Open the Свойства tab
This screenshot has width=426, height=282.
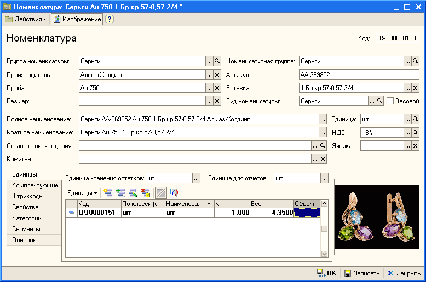[x=26, y=207]
